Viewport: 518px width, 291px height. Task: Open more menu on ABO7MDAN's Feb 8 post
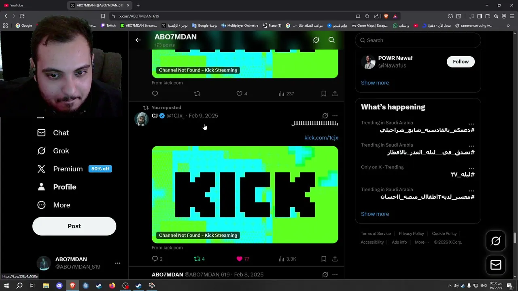click(x=335, y=275)
